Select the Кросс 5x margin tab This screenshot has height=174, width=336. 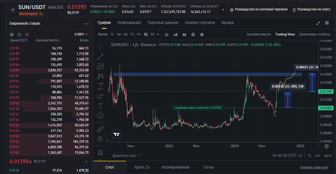(x=142, y=167)
